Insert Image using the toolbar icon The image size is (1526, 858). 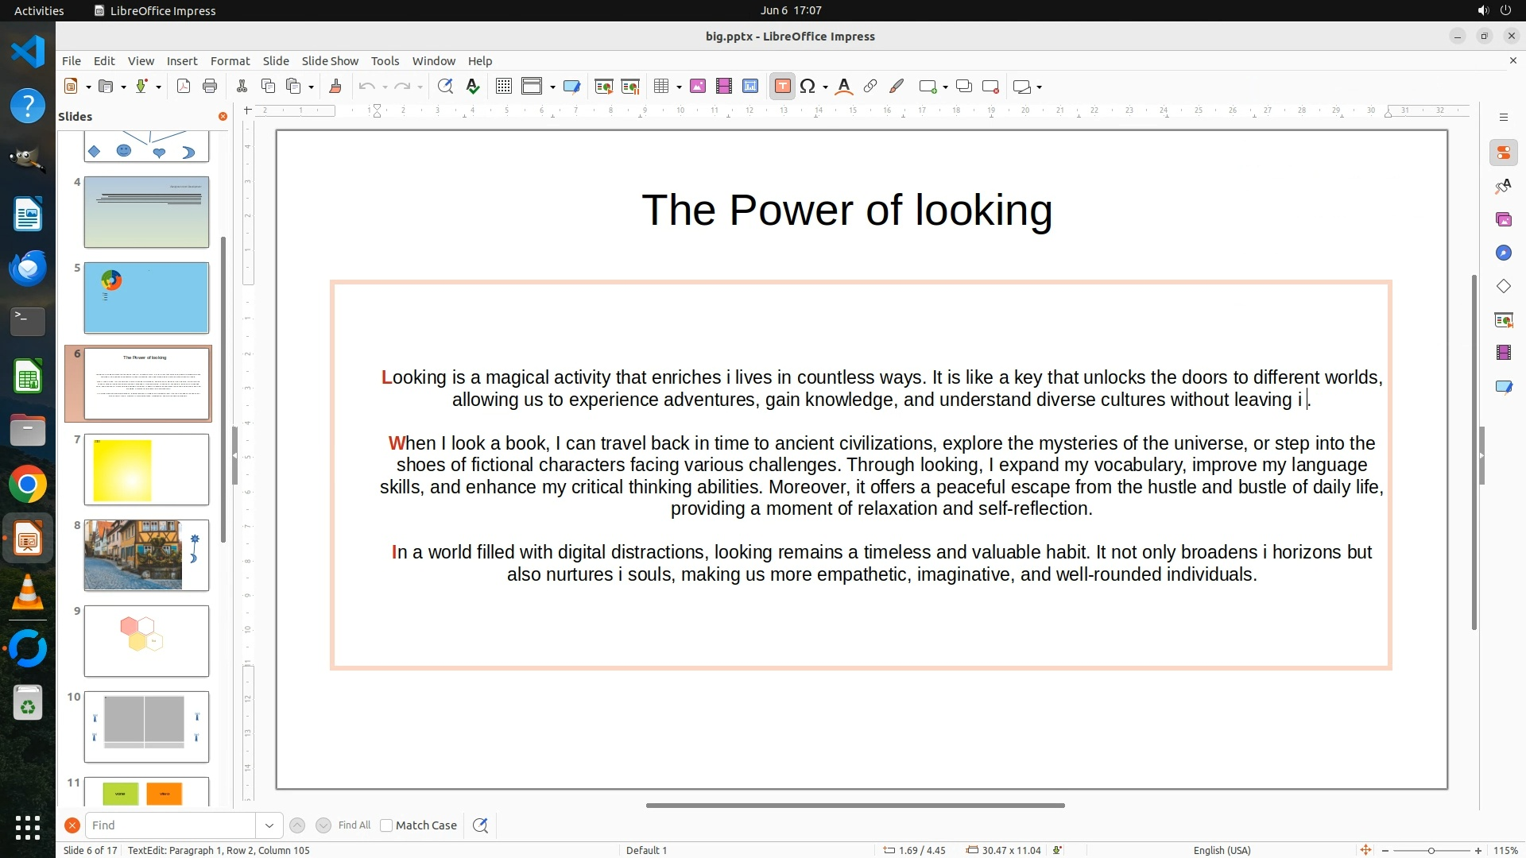coord(698,87)
